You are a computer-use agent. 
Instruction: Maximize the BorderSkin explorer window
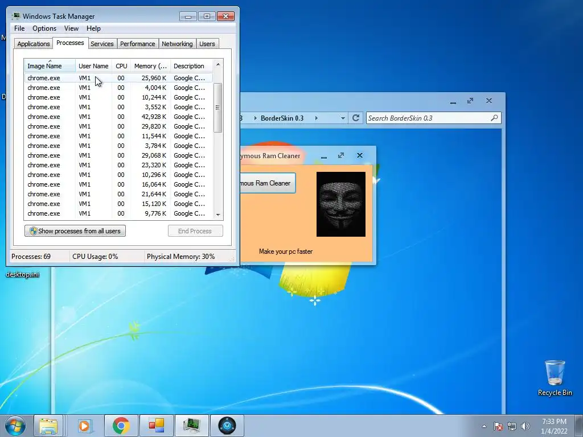(x=470, y=101)
